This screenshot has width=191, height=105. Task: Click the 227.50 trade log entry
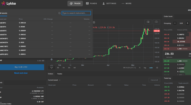pos(177,98)
